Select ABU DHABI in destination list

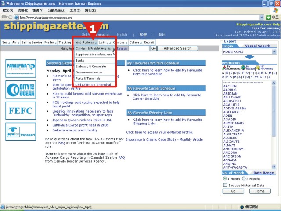coord(232,97)
